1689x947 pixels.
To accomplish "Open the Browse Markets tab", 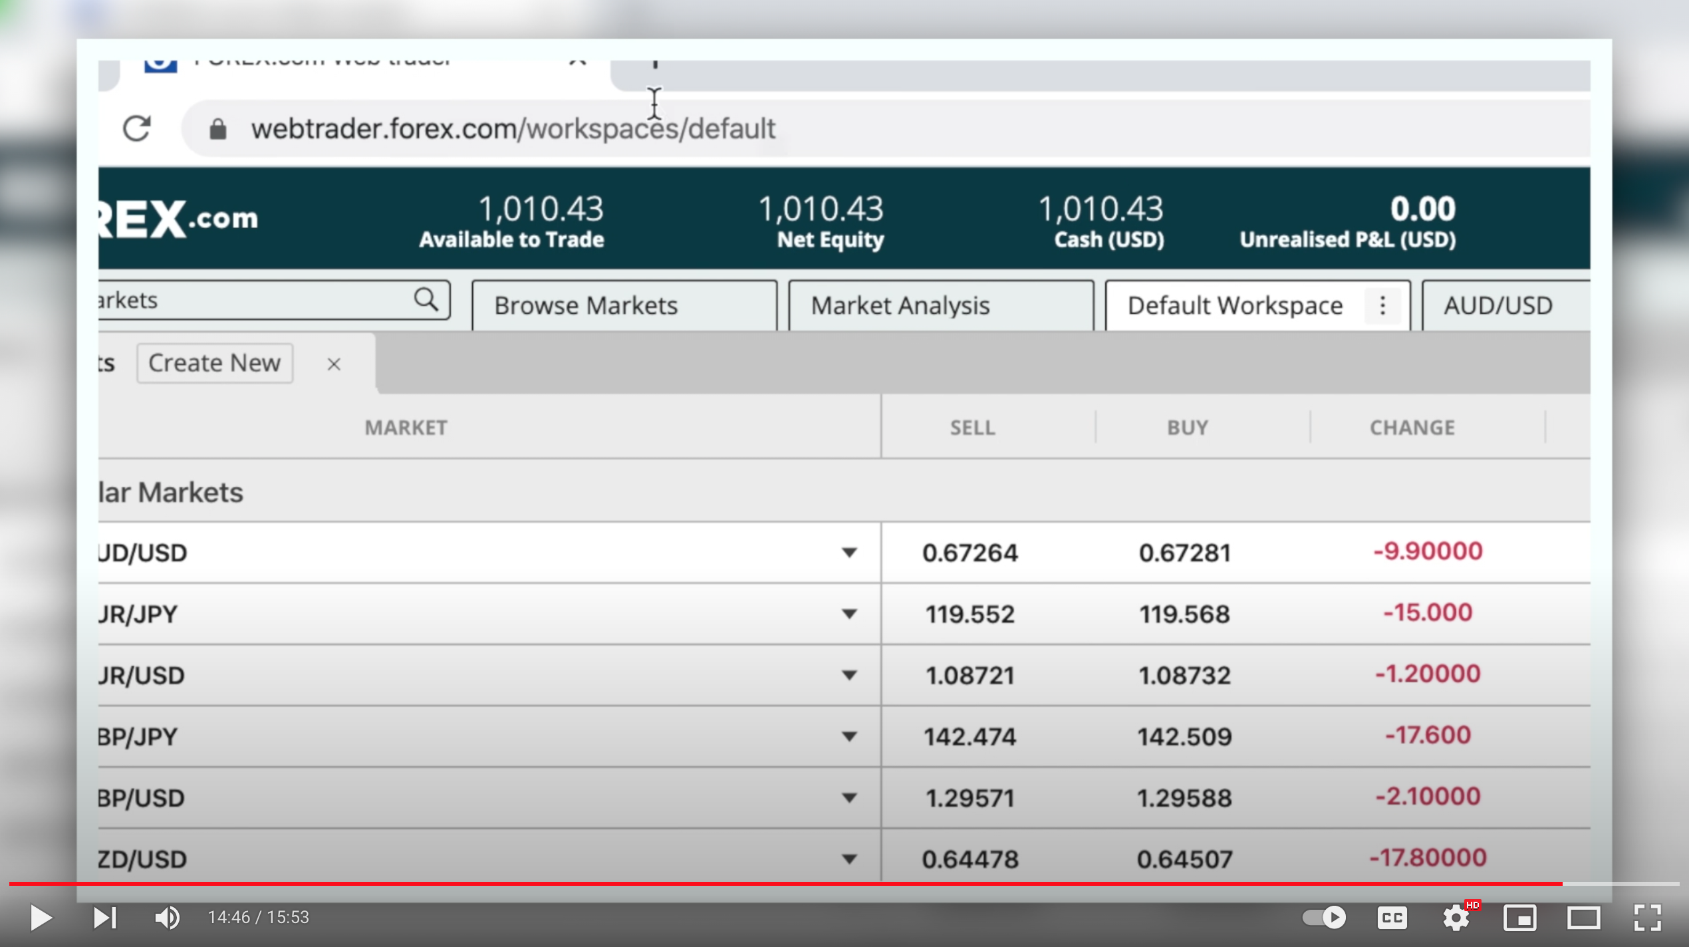I will [x=624, y=306].
